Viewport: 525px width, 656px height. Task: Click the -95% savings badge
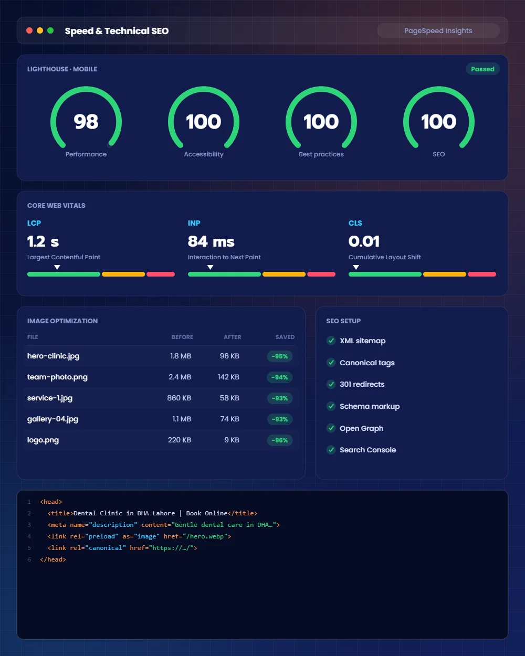coord(280,356)
